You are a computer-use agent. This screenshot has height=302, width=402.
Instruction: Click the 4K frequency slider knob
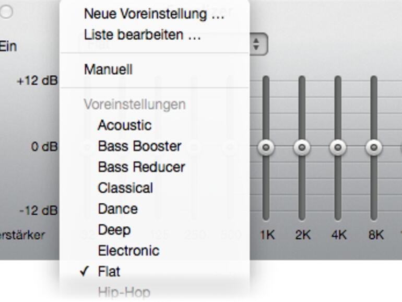coord(338,148)
